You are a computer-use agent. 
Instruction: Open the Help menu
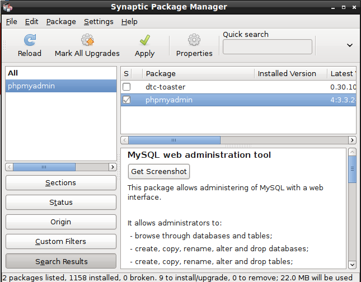[129, 22]
